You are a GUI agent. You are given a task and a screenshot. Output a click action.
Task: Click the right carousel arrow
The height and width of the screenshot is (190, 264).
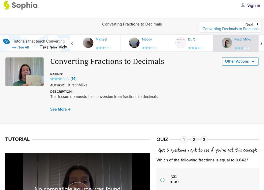click(261, 43)
